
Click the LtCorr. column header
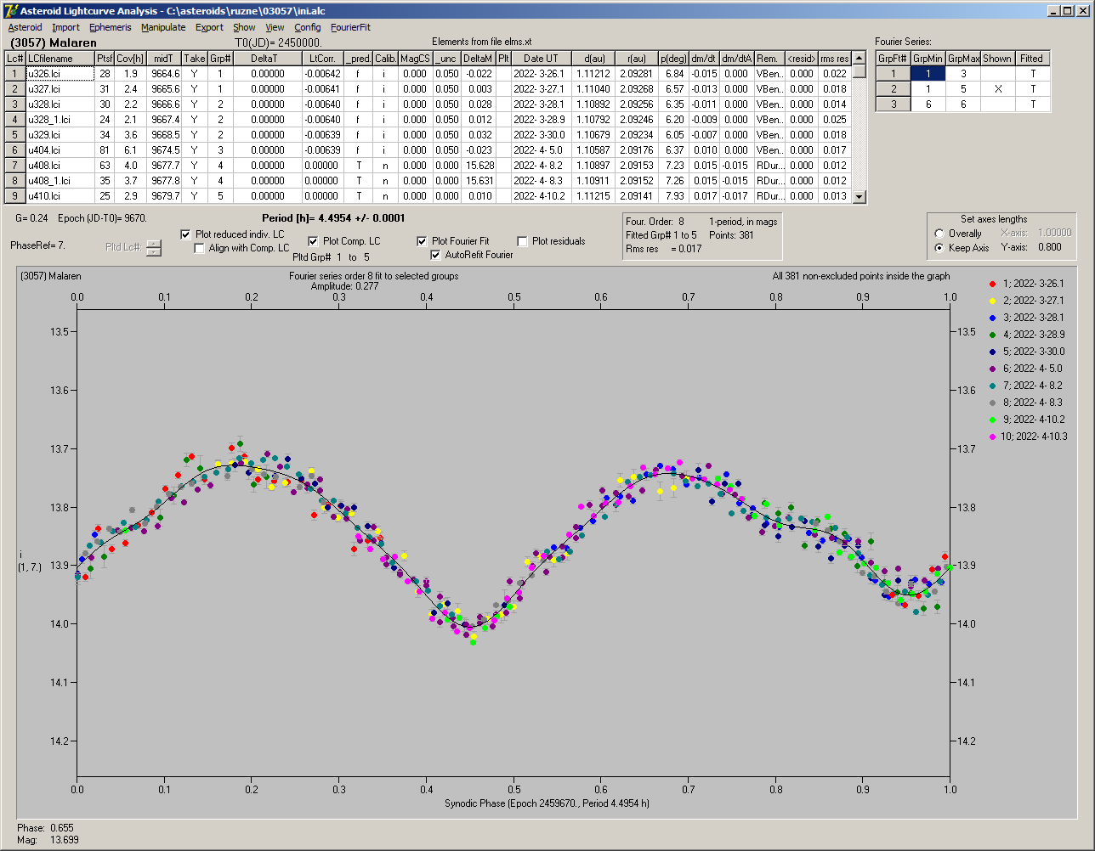coord(323,59)
